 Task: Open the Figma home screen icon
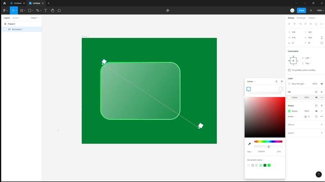(x=5, y=4)
